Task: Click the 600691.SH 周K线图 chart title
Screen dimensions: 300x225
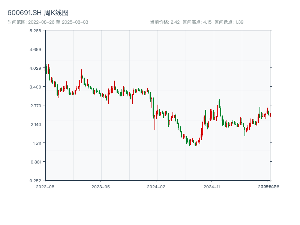Action: [x=38, y=13]
